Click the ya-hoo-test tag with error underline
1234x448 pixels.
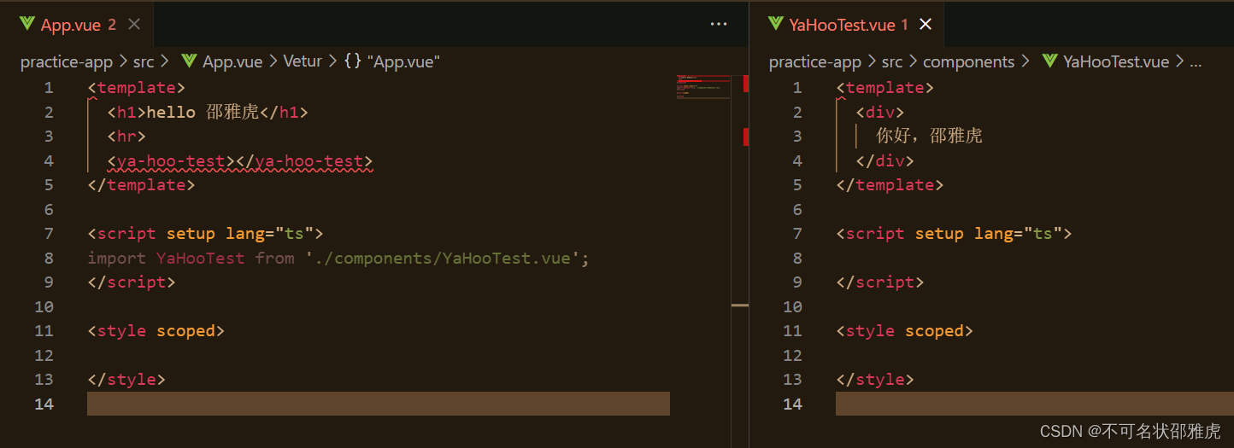(171, 160)
